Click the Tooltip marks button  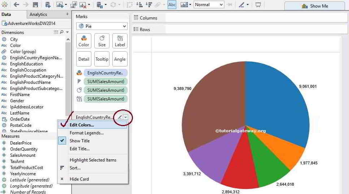click(x=102, y=59)
